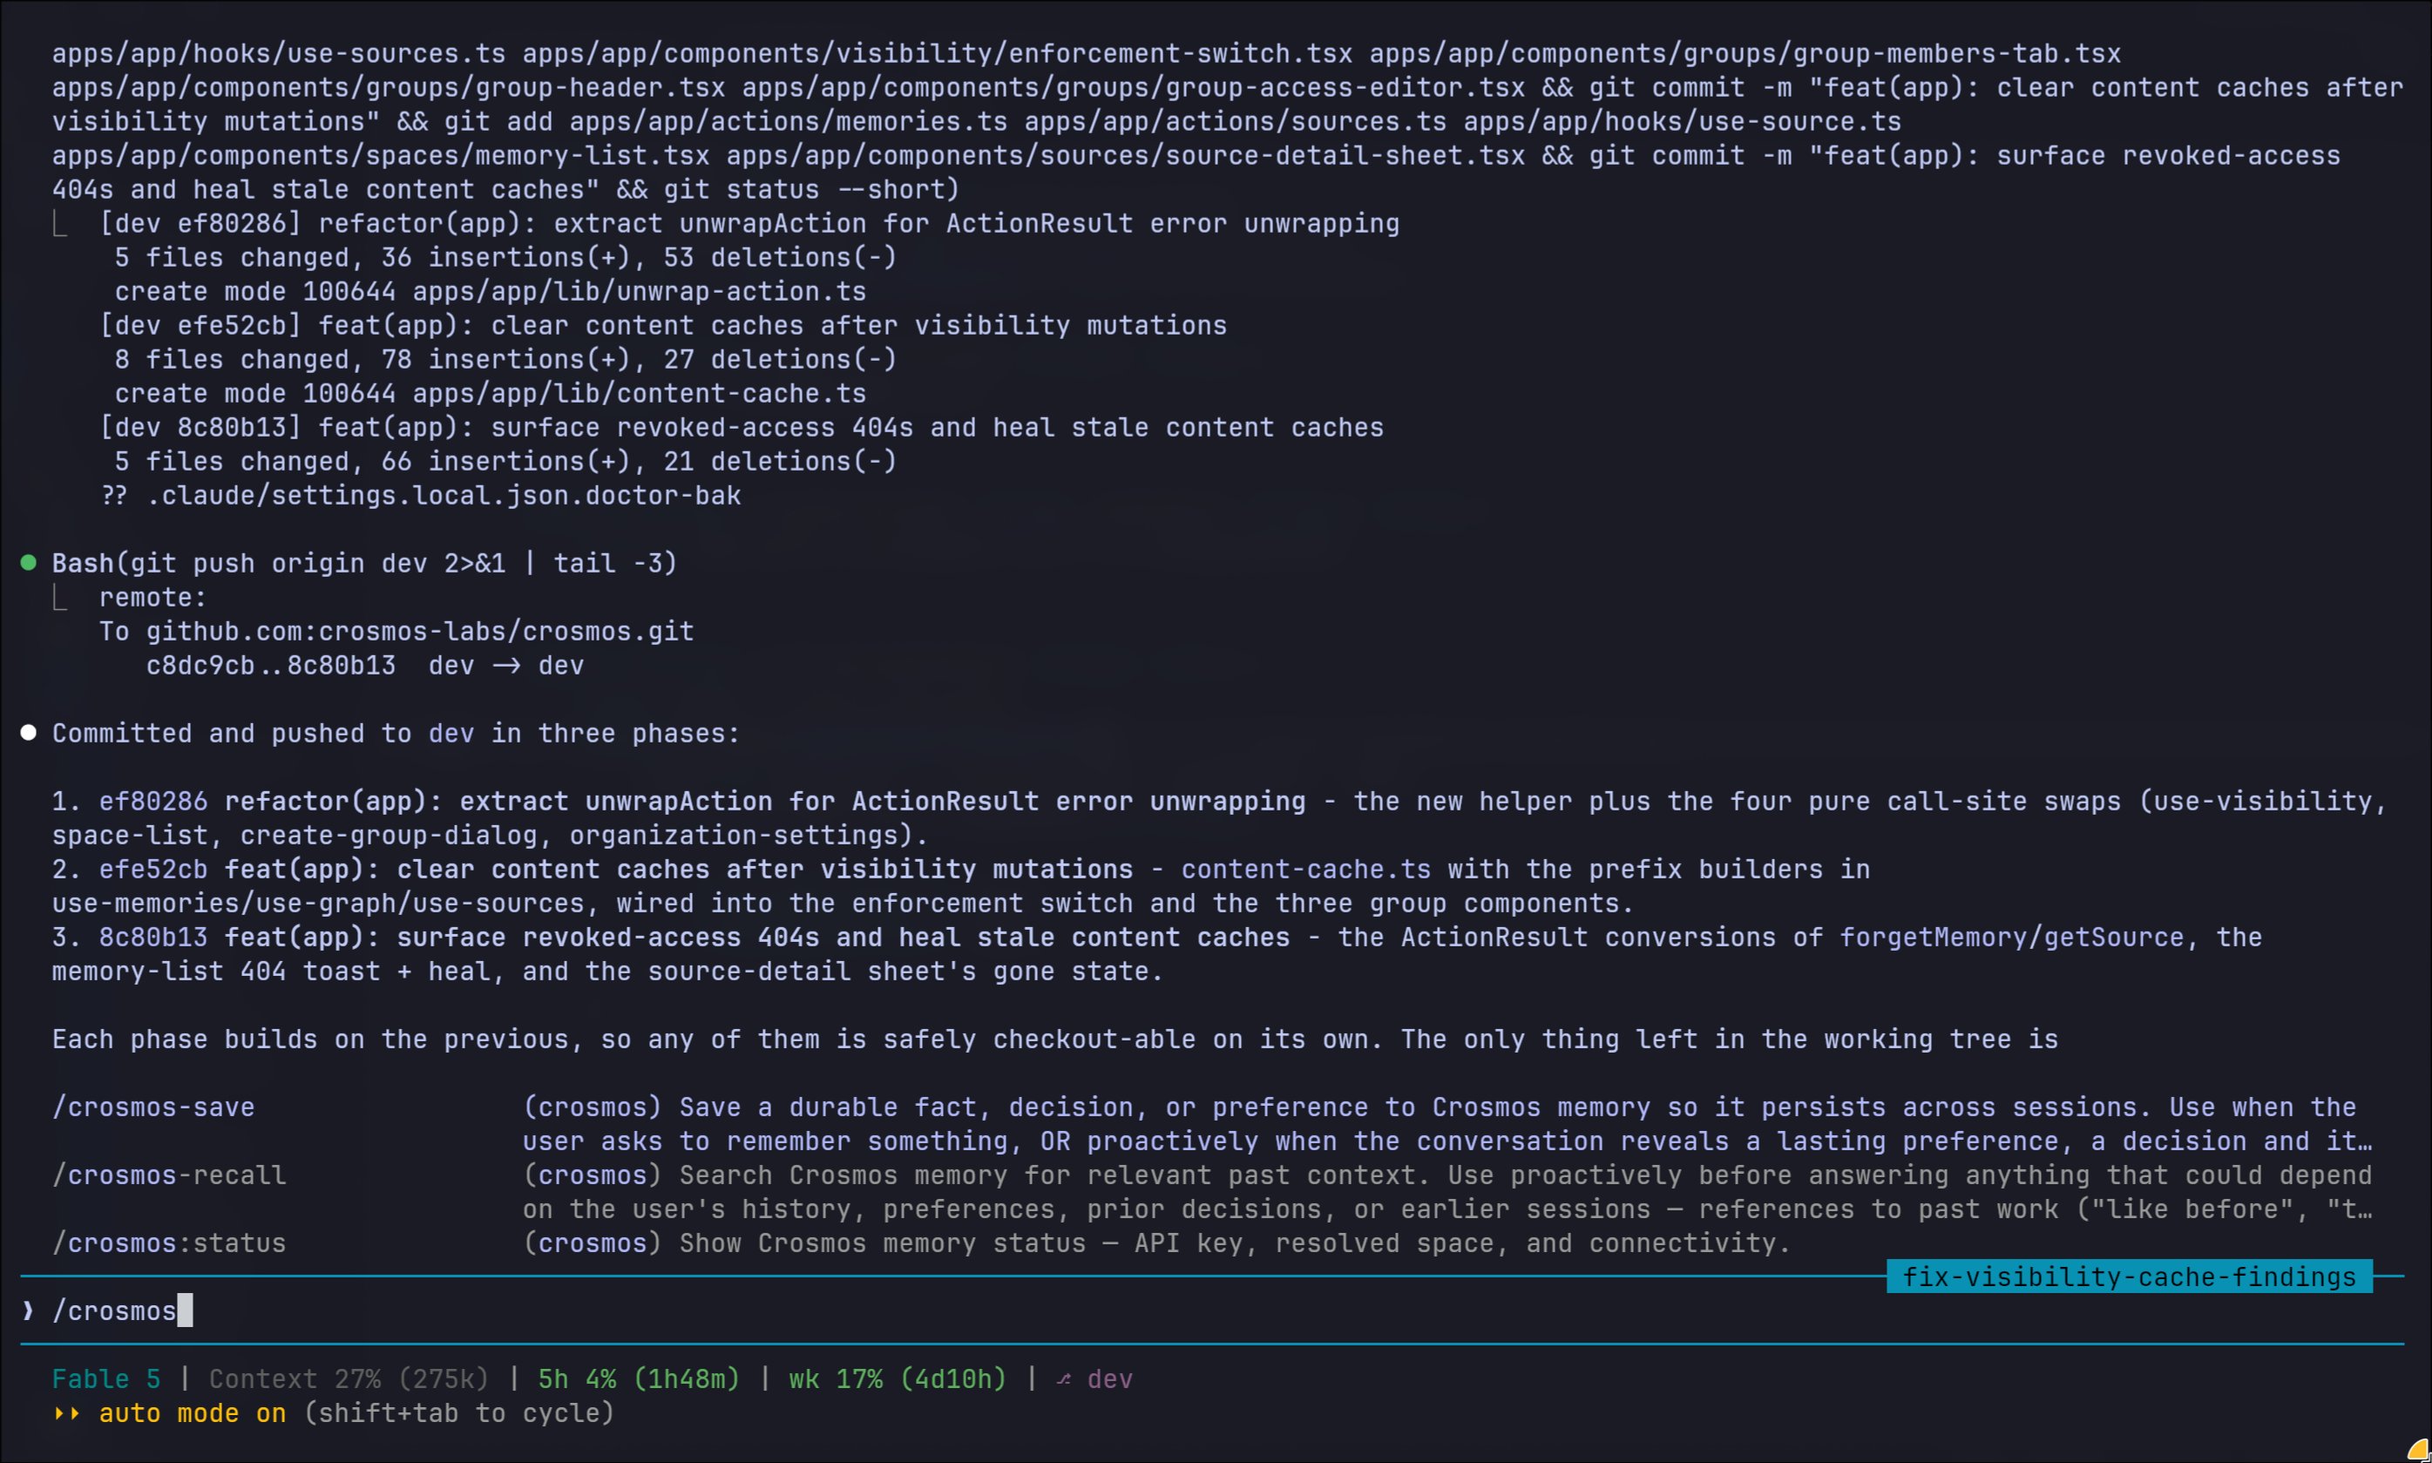
Task: Click 'apps/app/hooks/use-sources.ts' path at top
Action: pyautogui.click(x=279, y=53)
